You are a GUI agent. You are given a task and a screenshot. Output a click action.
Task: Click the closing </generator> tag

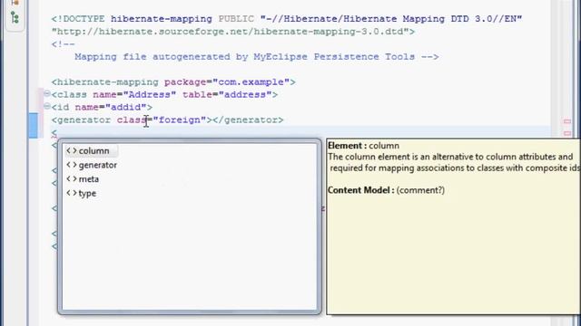click(x=248, y=120)
